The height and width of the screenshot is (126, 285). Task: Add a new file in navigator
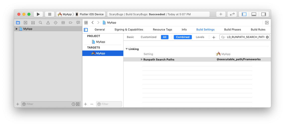pos(18,104)
